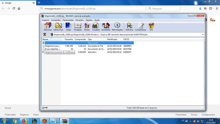Sort files by the Modificado column
Image resolution: width=220 pixels, height=124 pixels.
[x=114, y=39]
